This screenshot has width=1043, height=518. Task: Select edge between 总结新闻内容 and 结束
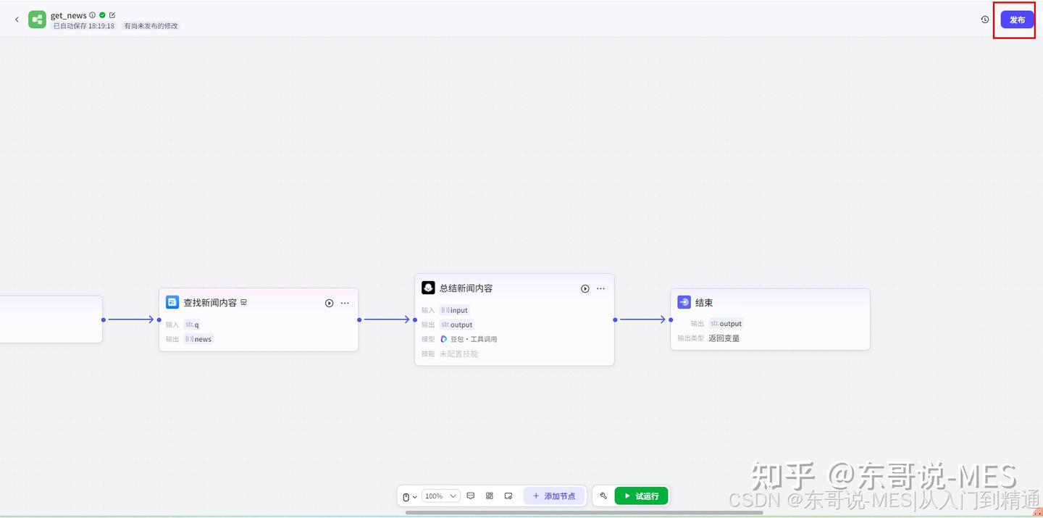tap(642, 319)
